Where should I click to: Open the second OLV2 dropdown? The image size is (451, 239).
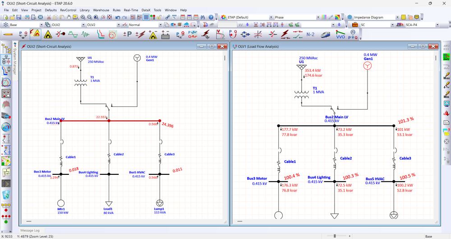pos(118,25)
